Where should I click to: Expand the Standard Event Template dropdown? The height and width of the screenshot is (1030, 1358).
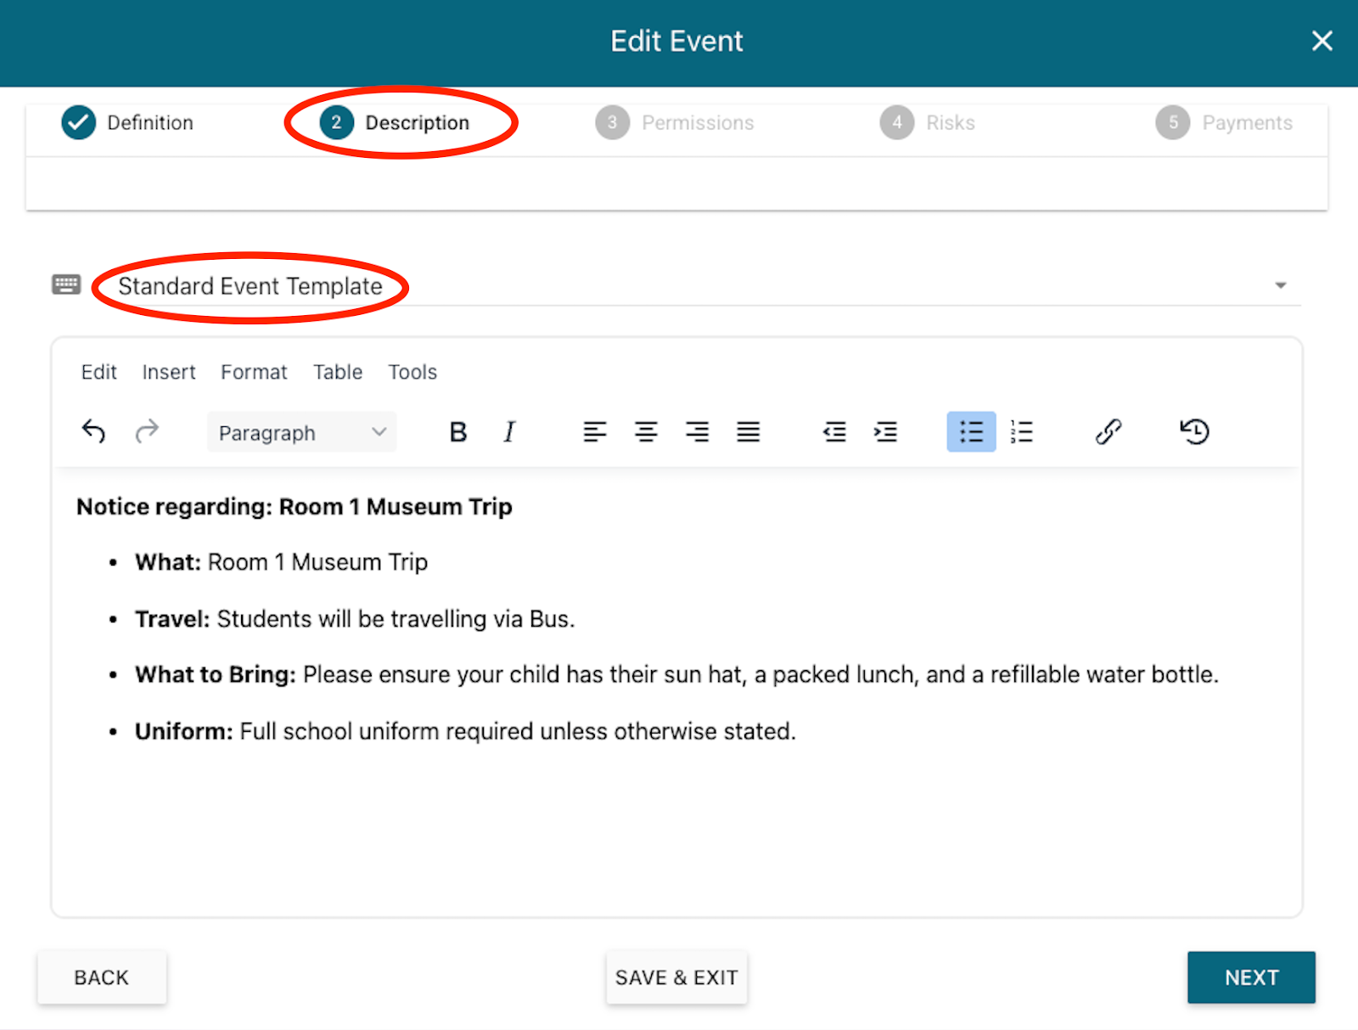pyautogui.click(x=1280, y=286)
